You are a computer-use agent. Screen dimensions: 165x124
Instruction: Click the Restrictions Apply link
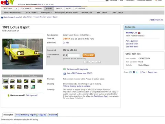click(x=101, y=96)
